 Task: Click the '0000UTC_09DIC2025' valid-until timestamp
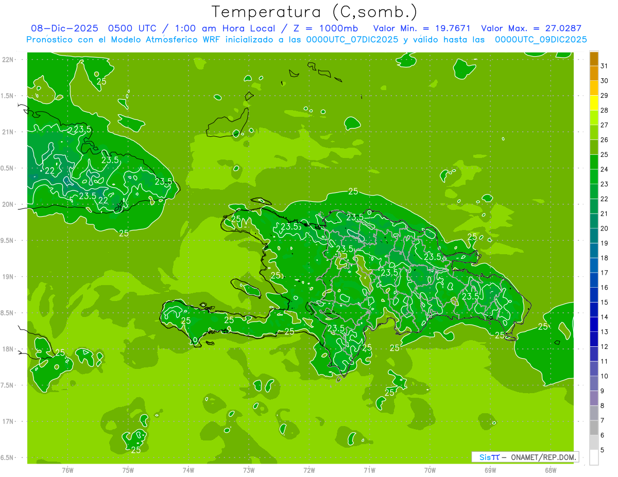[541, 40]
